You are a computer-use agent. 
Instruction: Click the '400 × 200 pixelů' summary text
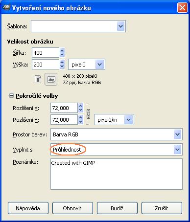point(80,76)
